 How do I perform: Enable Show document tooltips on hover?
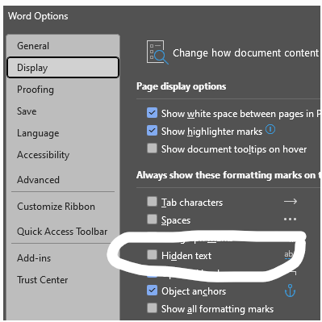[152, 148]
